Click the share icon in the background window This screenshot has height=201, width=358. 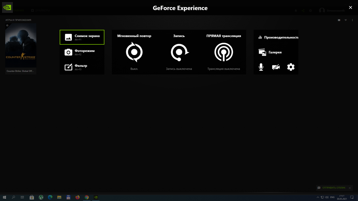[303, 11]
